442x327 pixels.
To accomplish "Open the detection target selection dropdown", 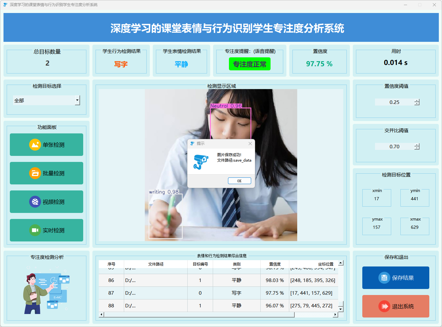I will pos(77,100).
